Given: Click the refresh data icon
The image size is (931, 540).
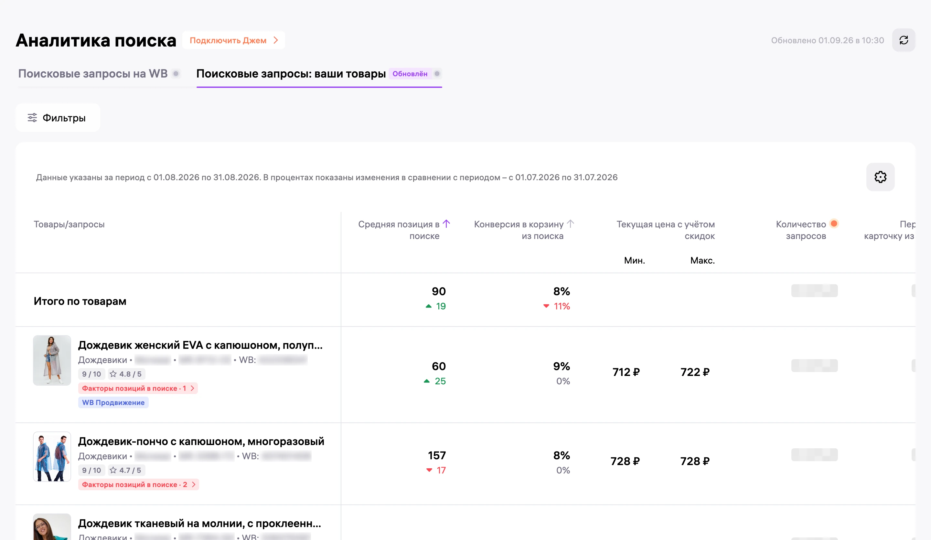Looking at the screenshot, I should tap(903, 40).
